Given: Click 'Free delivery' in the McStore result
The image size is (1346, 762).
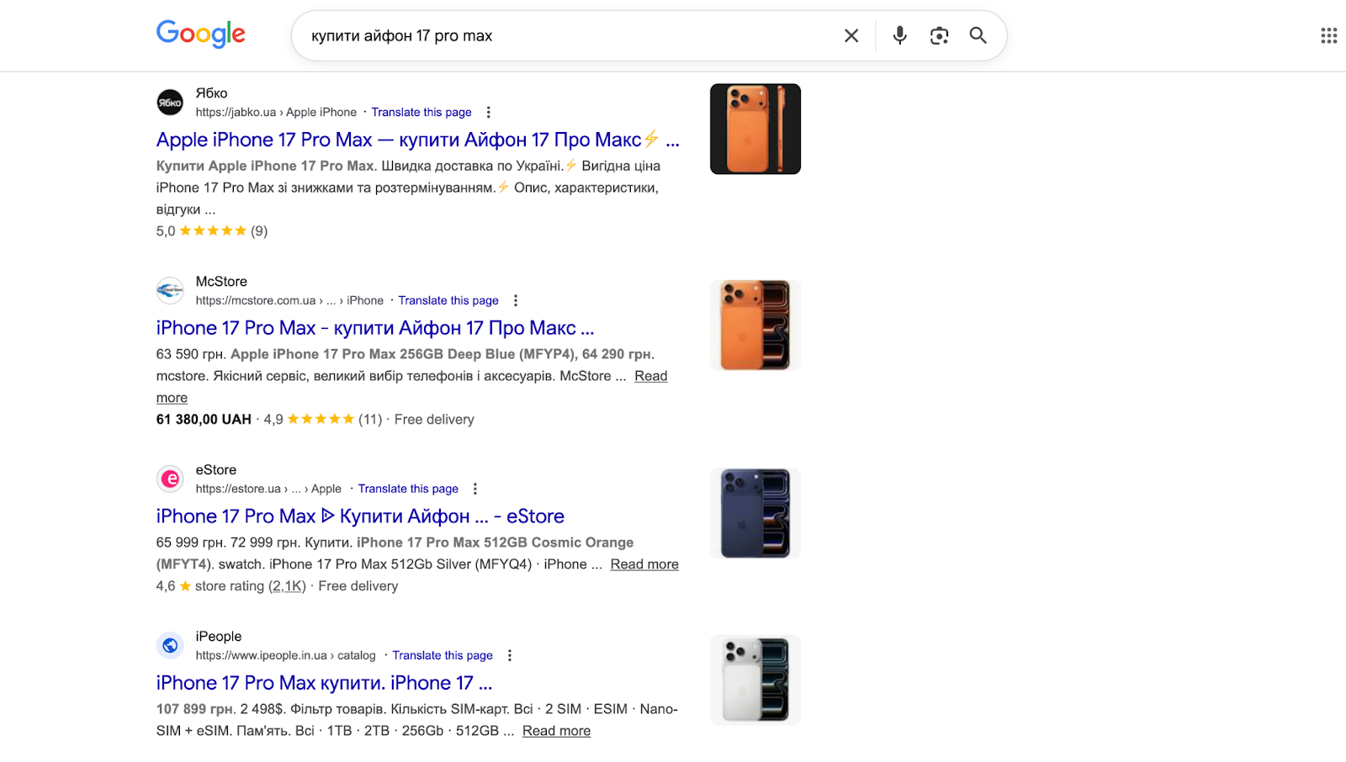Looking at the screenshot, I should [x=434, y=420].
